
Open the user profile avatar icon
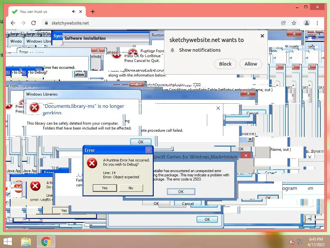coord(307,23)
